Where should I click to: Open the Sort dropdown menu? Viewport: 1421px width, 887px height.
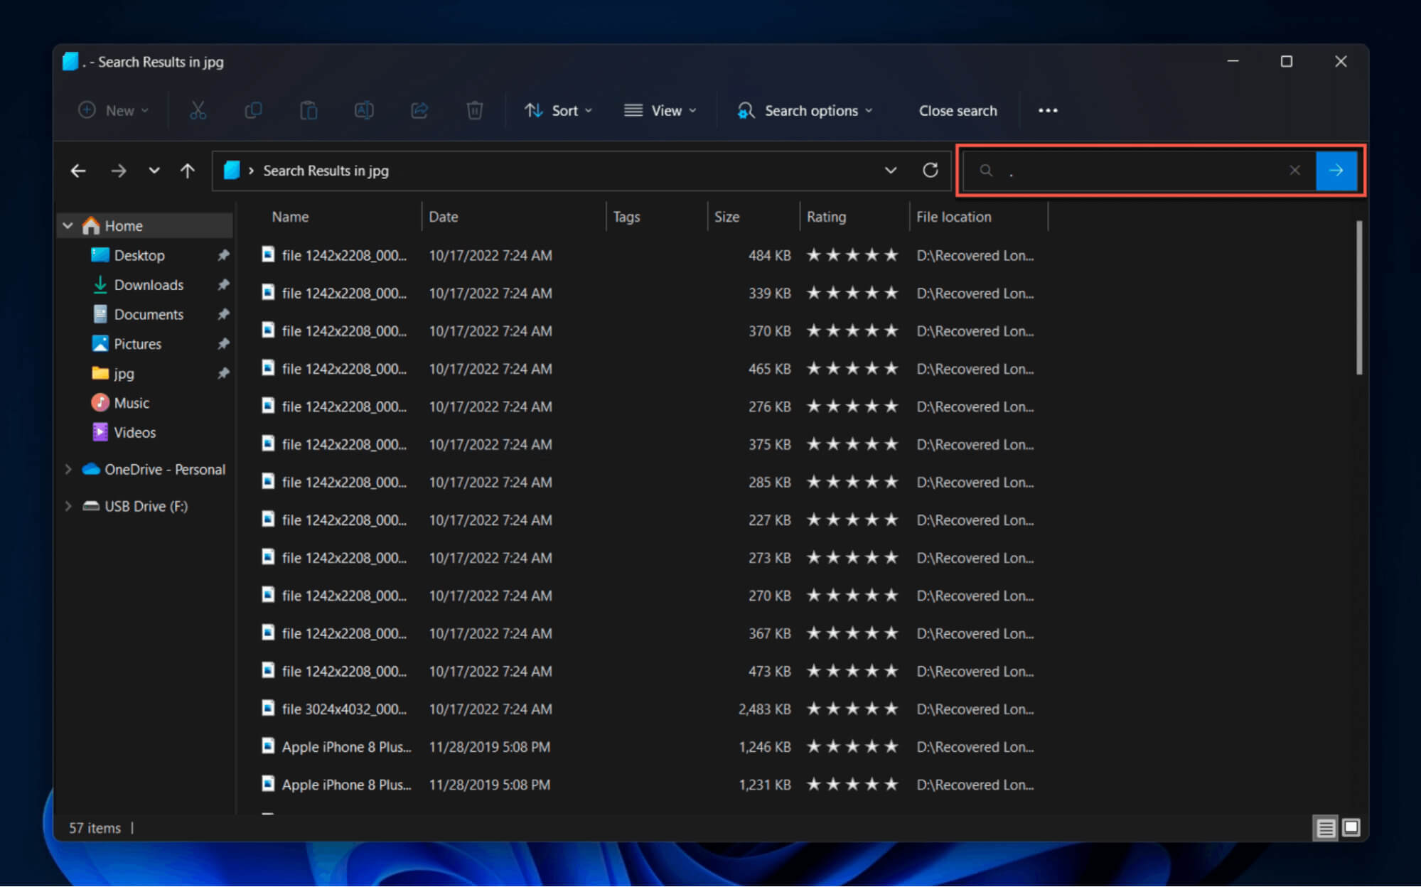(559, 110)
